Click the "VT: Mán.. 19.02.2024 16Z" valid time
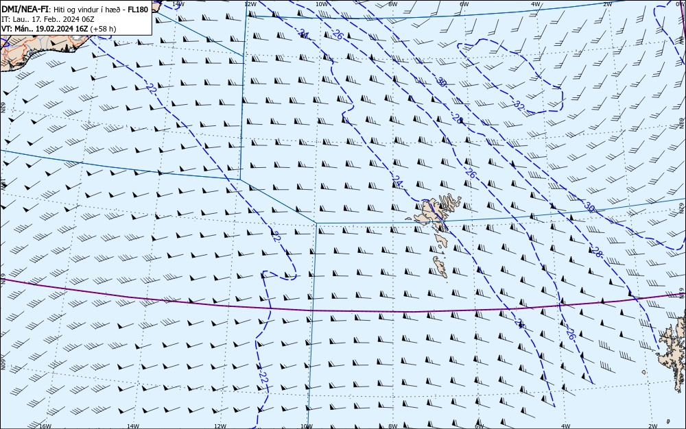686x429 pixels. (x=45, y=29)
